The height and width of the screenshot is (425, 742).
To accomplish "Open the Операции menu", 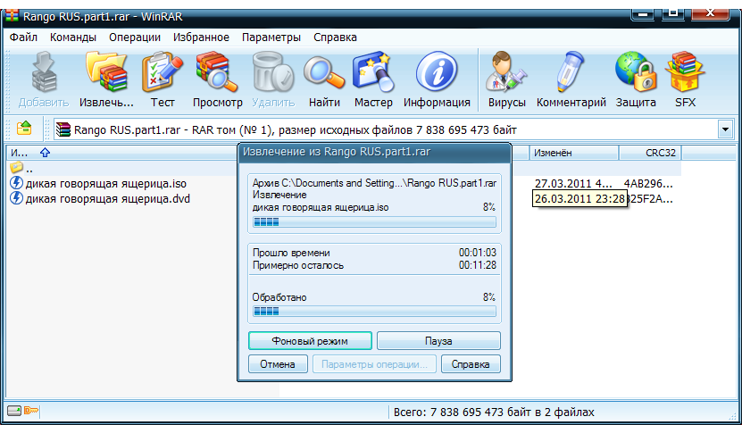I will (x=135, y=37).
